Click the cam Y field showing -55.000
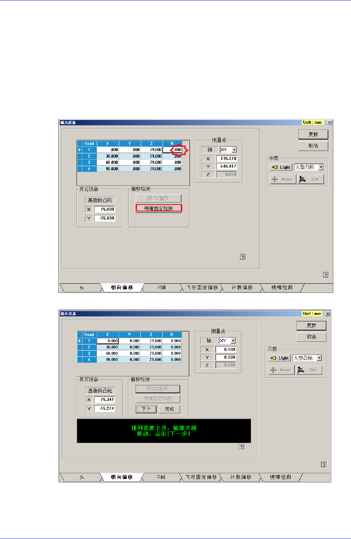 coord(105,218)
